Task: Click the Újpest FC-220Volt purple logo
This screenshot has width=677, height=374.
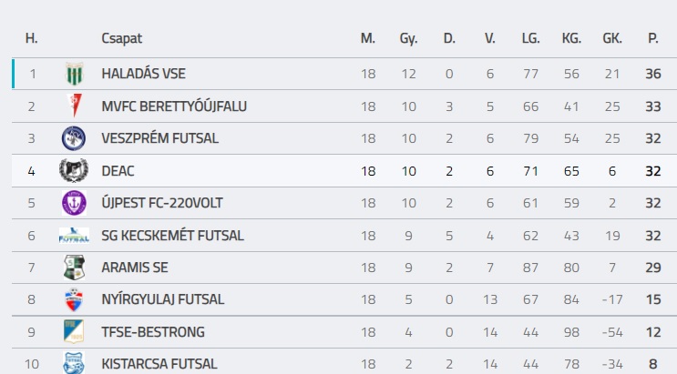Action: click(x=74, y=203)
